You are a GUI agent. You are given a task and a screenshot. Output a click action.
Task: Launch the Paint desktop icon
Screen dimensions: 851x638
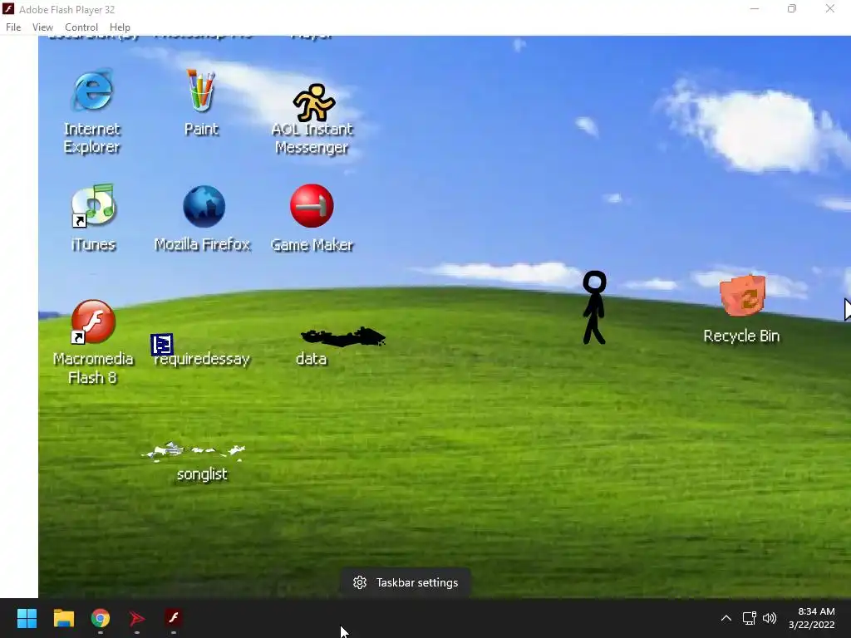click(201, 90)
